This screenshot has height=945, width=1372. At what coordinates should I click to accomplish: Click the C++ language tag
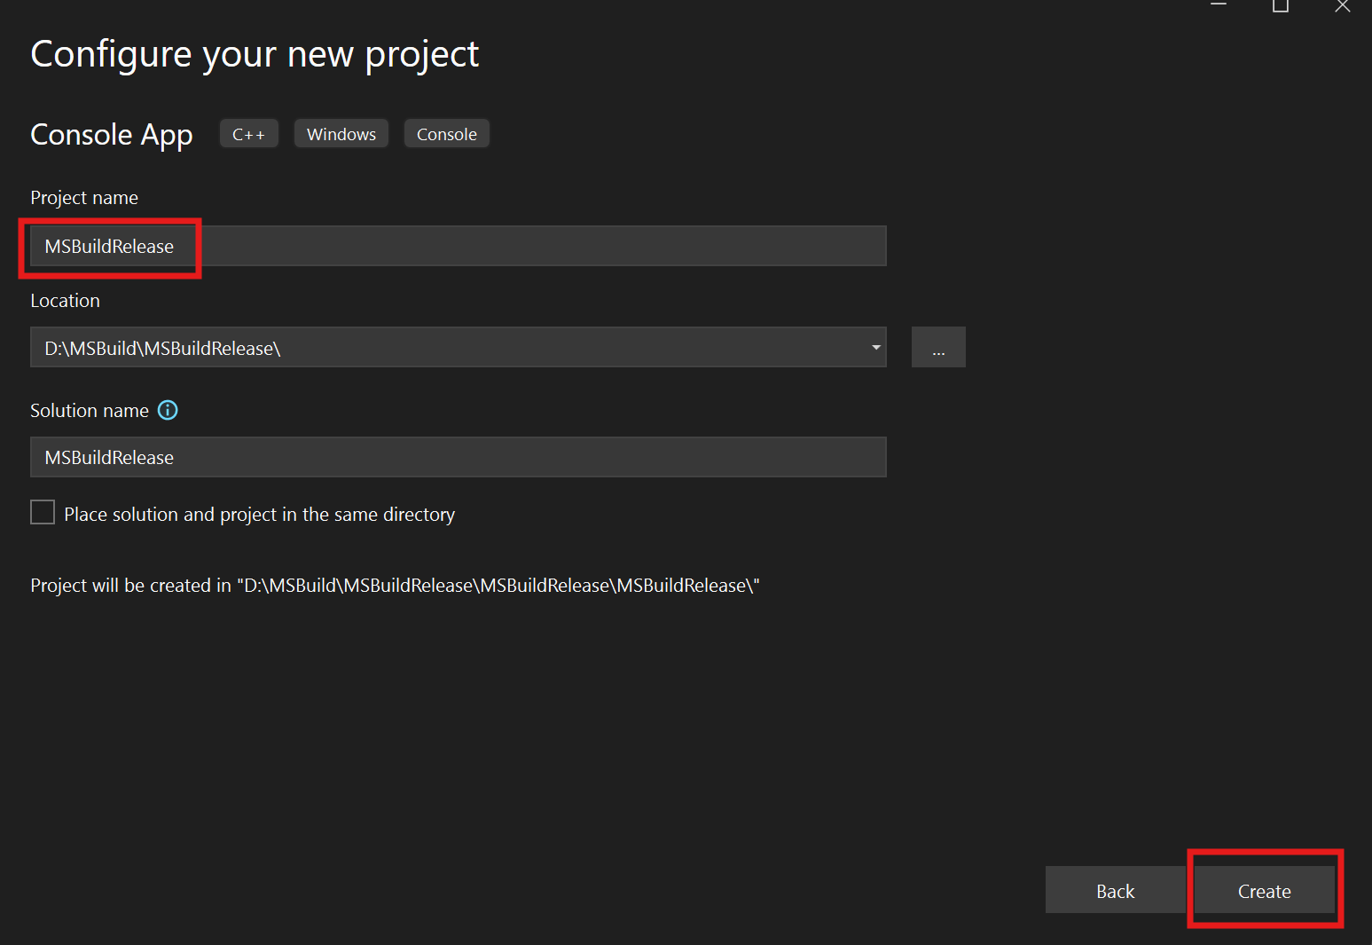point(248,134)
